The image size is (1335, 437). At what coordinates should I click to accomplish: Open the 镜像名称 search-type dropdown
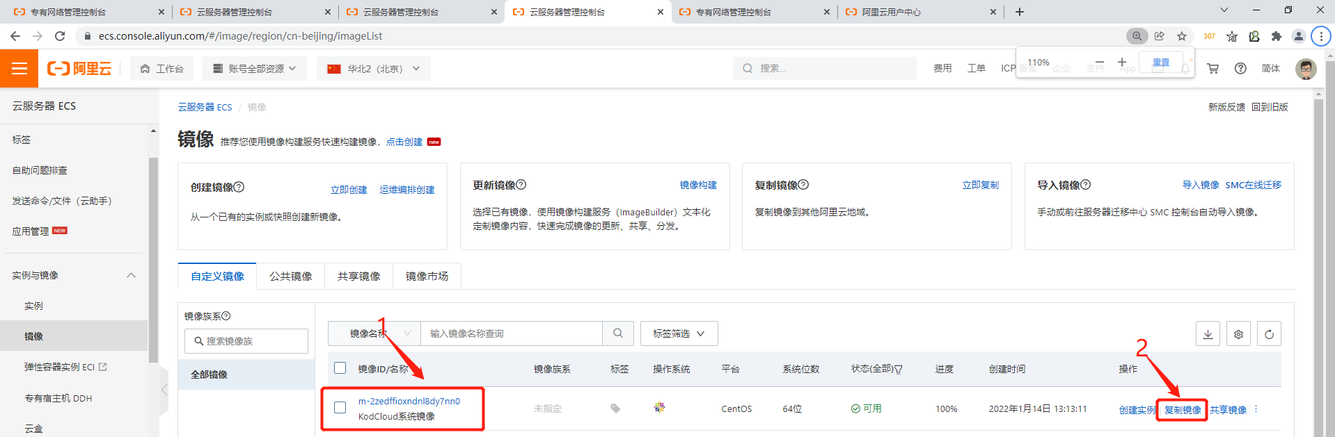[374, 333]
